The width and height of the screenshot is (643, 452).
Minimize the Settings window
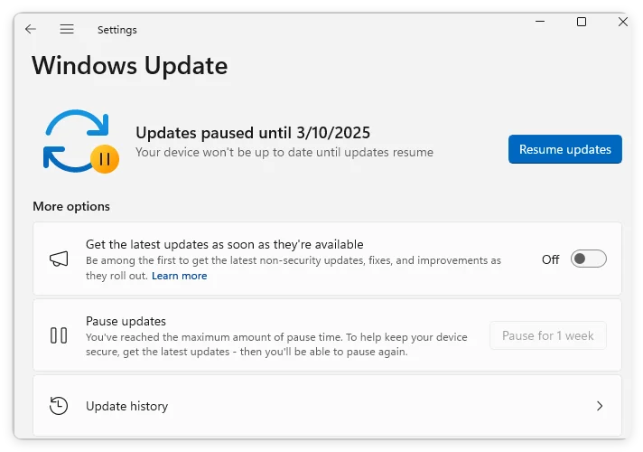(540, 22)
